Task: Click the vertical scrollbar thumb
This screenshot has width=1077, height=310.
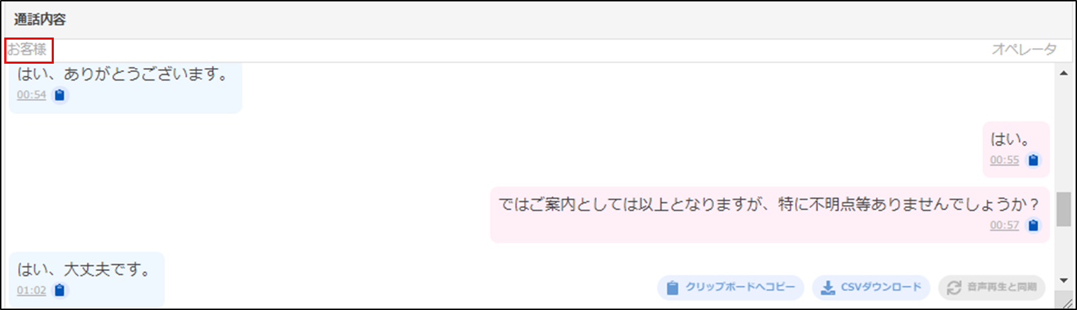Action: (x=1064, y=209)
